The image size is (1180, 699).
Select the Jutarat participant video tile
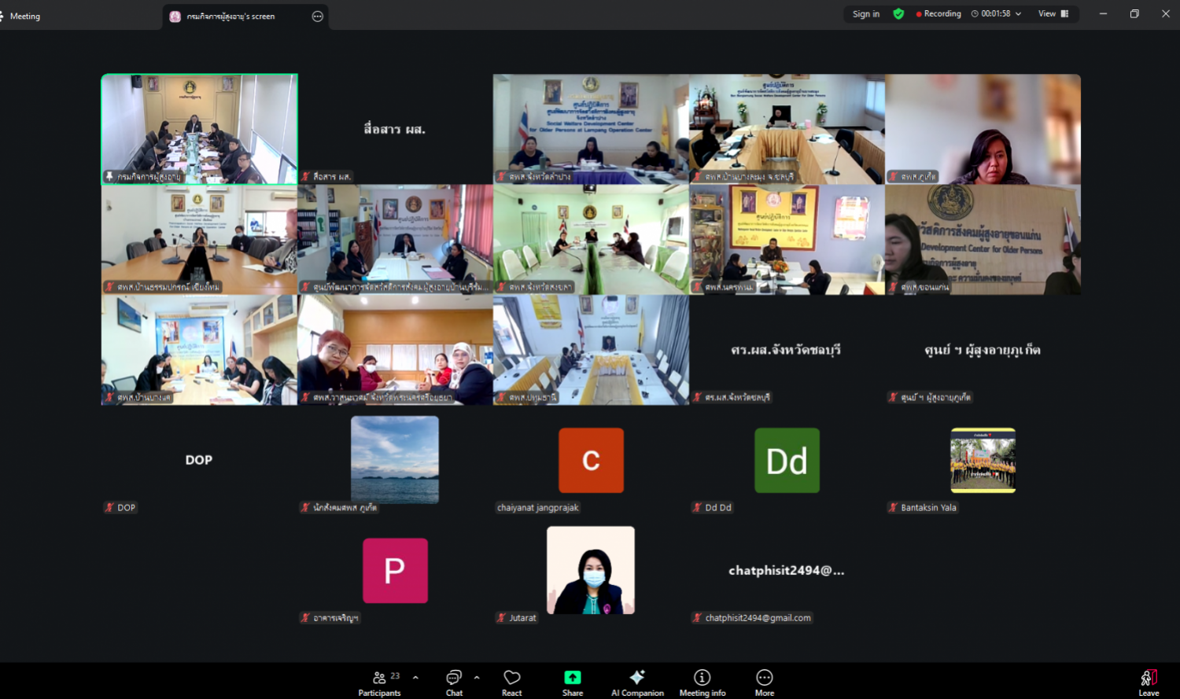coord(591,570)
